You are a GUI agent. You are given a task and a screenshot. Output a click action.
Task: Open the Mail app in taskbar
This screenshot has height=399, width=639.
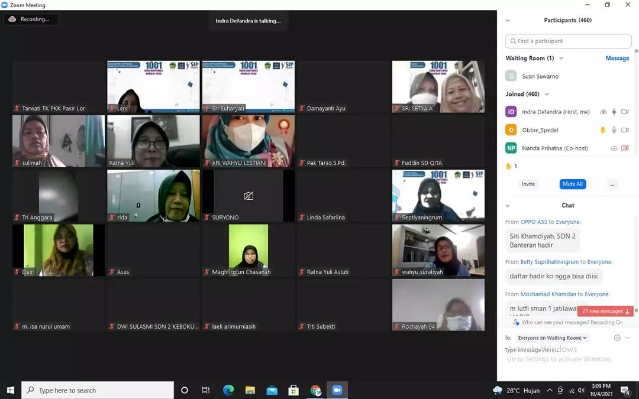[x=272, y=390]
